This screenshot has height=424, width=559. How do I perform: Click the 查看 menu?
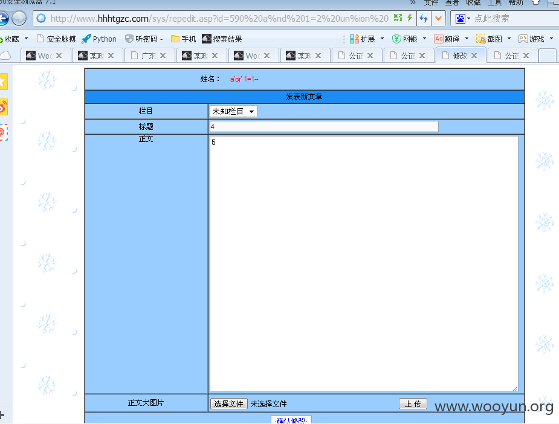click(452, 2)
